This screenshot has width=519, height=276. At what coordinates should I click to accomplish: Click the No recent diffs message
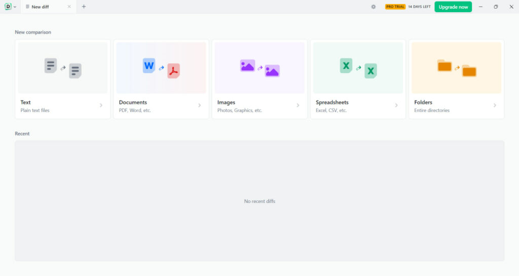(259, 201)
